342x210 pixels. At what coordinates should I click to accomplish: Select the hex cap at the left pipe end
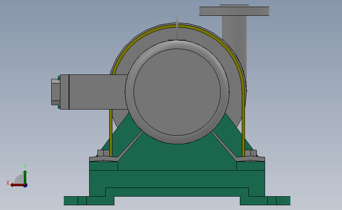click(55, 92)
